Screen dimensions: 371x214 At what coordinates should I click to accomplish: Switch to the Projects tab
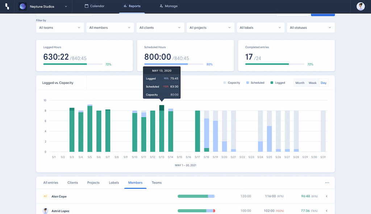coord(93,182)
